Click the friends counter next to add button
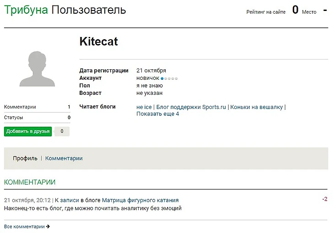Viewport: 334px width, 233px height. tap(62, 131)
